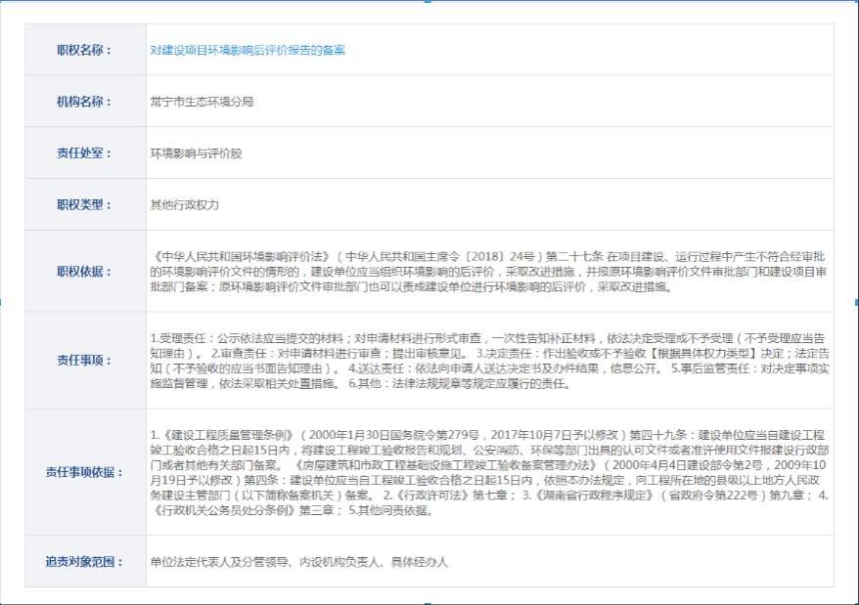The image size is (859, 605).
Task: Select the 职权依据 label cell
Action: pos(85,271)
